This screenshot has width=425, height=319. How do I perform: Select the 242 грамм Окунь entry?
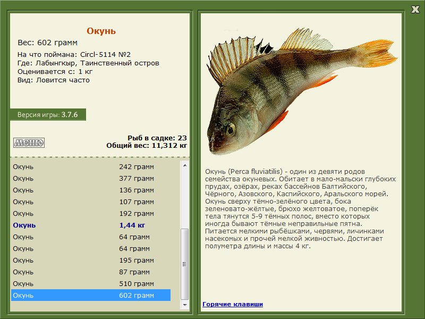tap(91, 167)
